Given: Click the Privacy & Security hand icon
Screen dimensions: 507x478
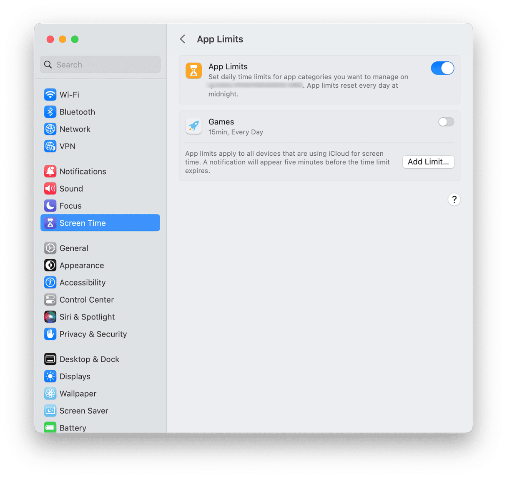Looking at the screenshot, I should (x=50, y=334).
